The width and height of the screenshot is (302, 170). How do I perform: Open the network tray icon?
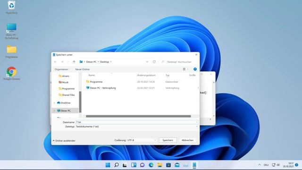(x=274, y=165)
